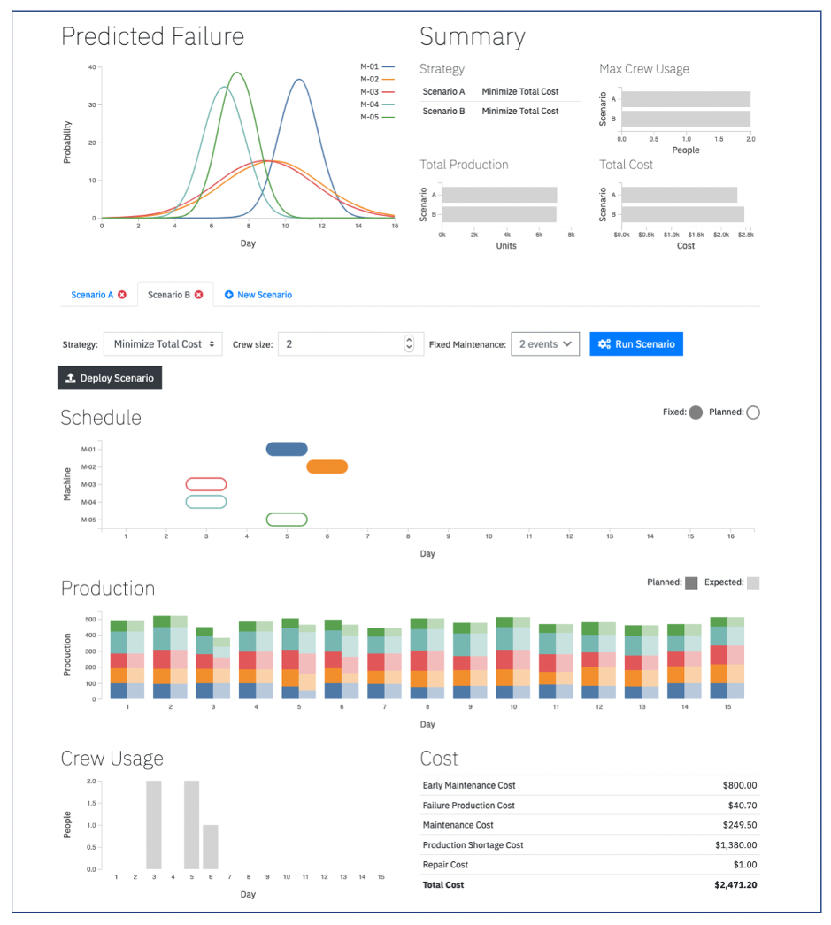Select the M-02 orange fixed schedule bar
831x925 pixels.
(x=327, y=466)
